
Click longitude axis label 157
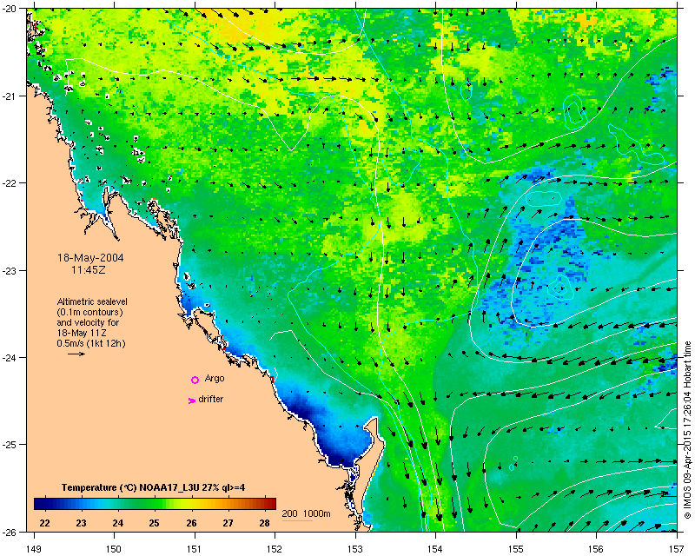coord(677,549)
